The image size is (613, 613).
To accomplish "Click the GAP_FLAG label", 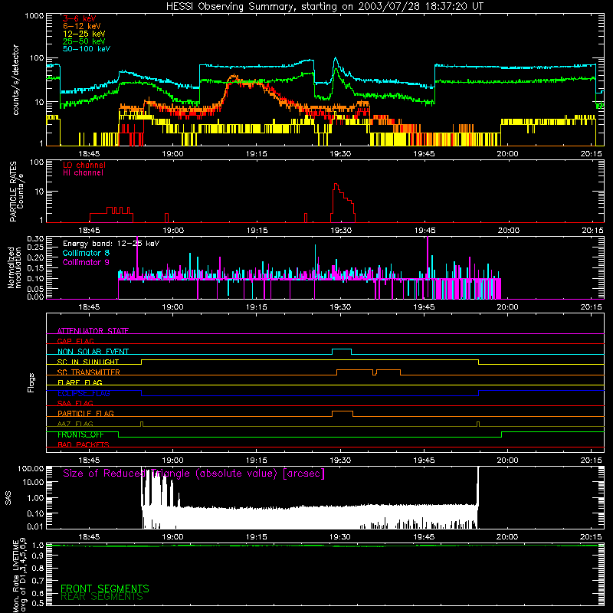I will click(75, 341).
